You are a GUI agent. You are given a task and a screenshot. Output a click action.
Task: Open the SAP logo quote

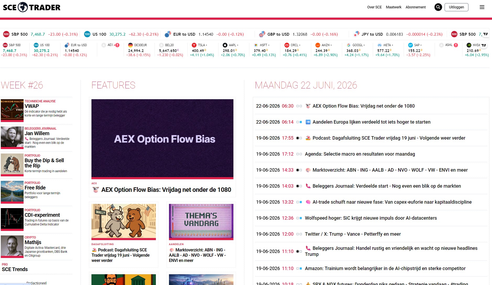coord(411,45)
